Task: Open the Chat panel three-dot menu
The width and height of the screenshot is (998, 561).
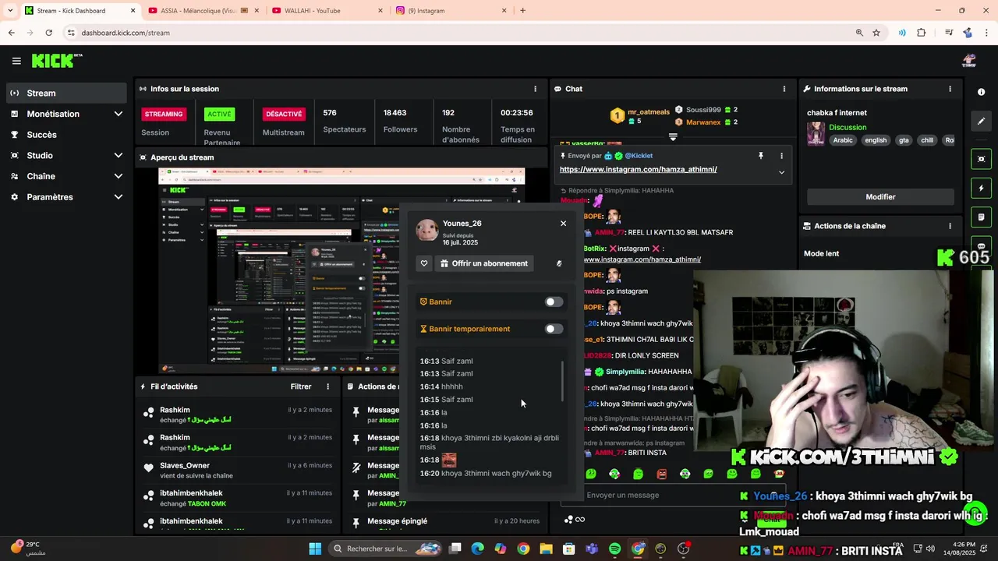Action: pyautogui.click(x=784, y=89)
